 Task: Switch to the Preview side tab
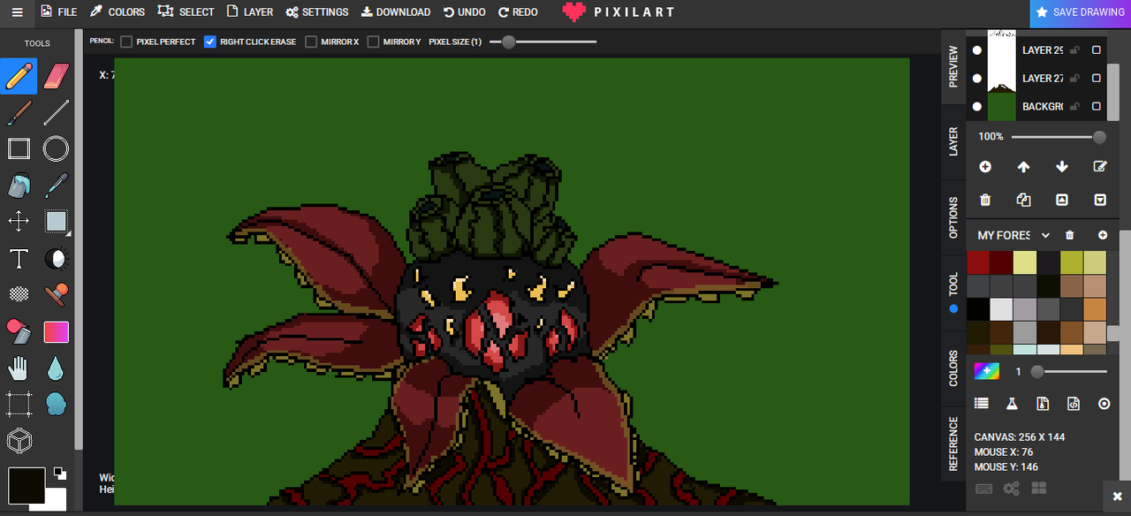point(953,66)
